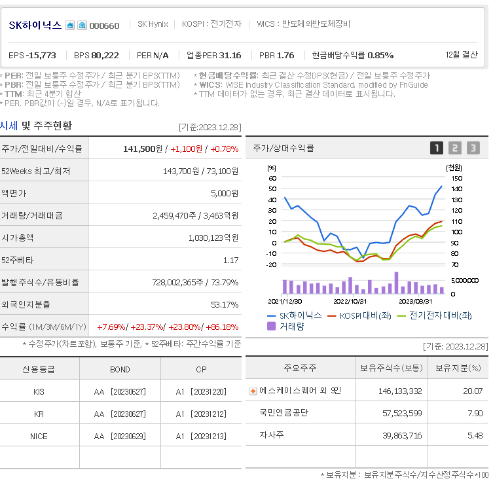Click the SK하이닉스 company name title

click(35, 25)
